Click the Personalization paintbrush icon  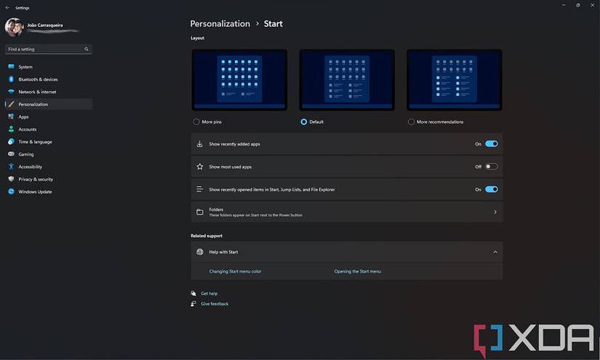[x=11, y=104]
